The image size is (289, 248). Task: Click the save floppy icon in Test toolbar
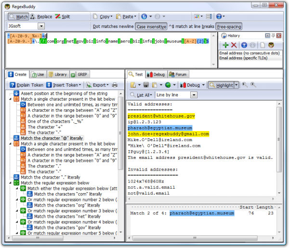point(146,85)
